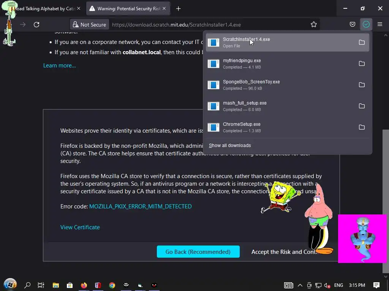Switch to the Talking Alphabet tab
Image resolution: width=389 pixels, height=291 pixels.
[45, 9]
